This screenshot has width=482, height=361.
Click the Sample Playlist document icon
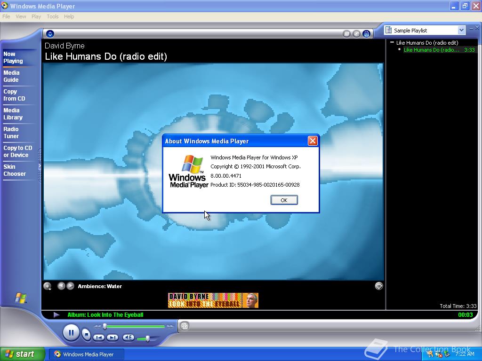[x=388, y=30]
